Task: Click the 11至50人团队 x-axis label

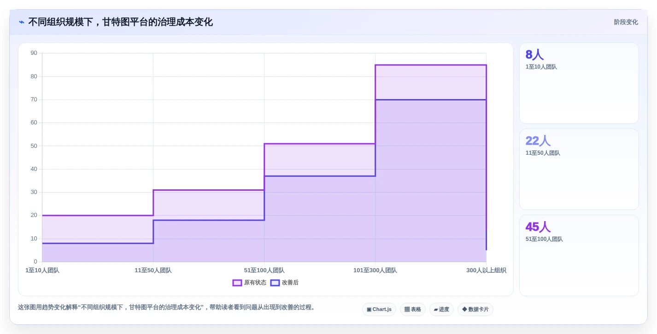Action: point(153,270)
